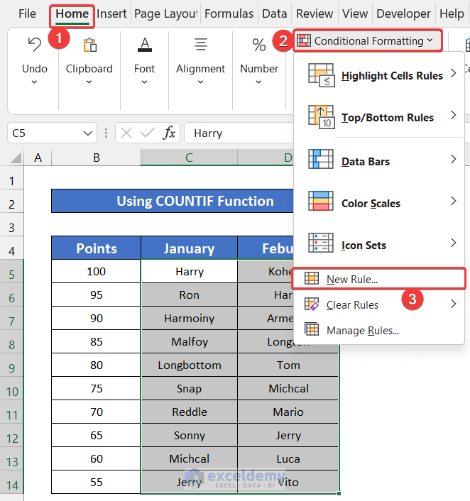Cancel formula bar entry X icon
The width and height of the screenshot is (470, 501).
point(126,133)
